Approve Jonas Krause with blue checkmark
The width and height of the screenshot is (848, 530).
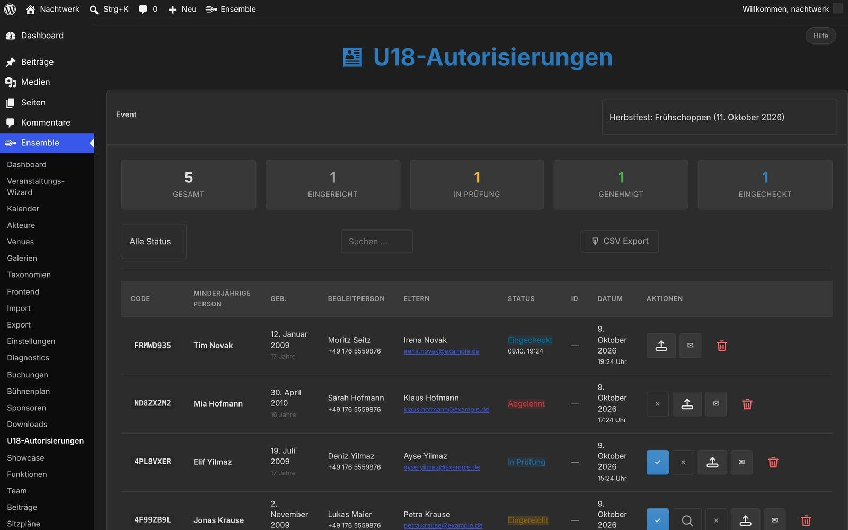tap(657, 520)
